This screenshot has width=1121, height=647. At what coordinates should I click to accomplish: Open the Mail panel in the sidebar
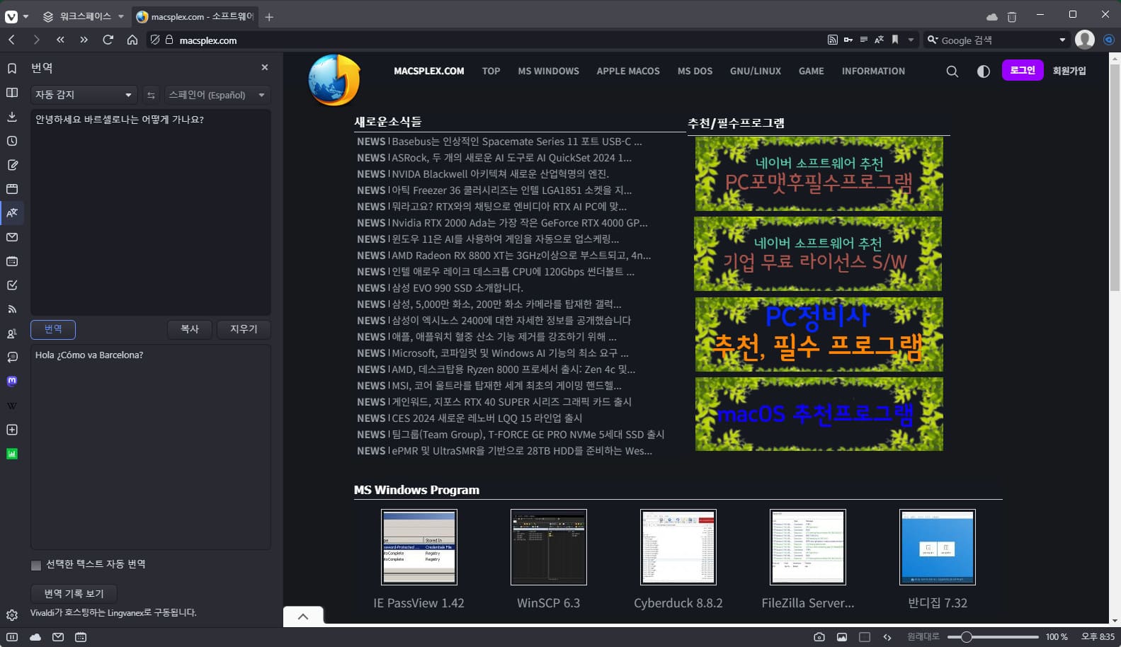12,237
